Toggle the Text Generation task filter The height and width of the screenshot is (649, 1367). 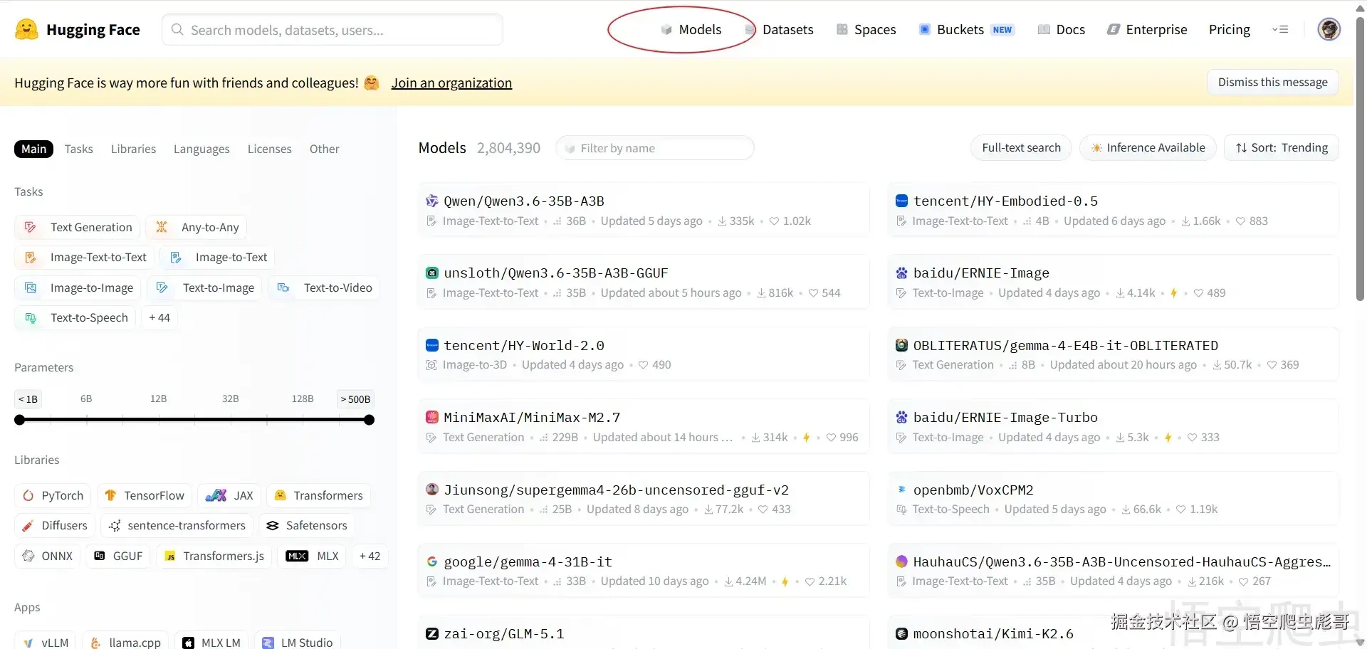tap(77, 227)
